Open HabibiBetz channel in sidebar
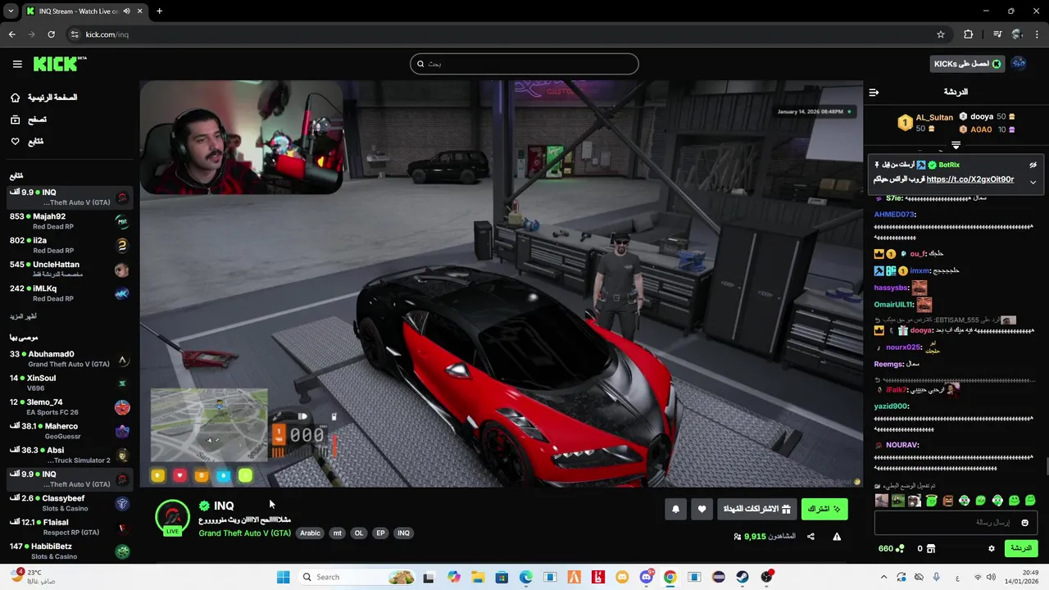Viewport: 1049px width, 590px height. coord(70,551)
